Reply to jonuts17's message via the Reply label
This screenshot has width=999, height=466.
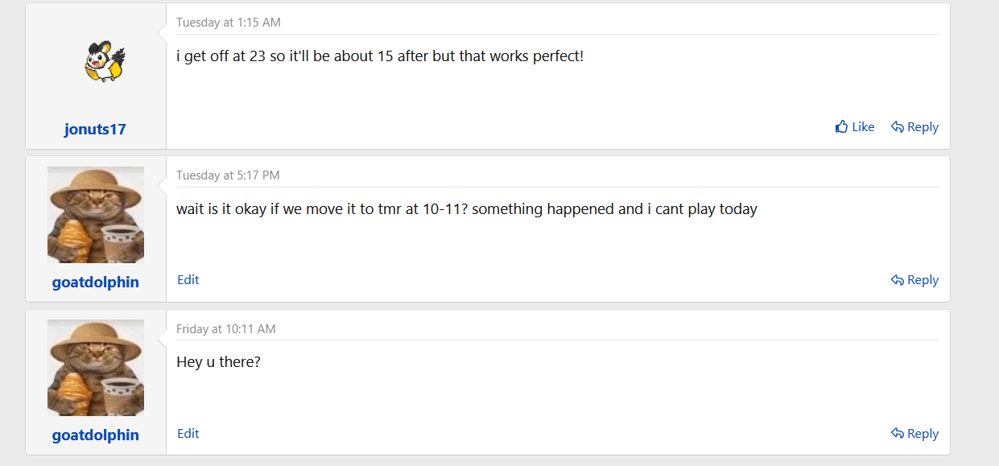coord(923,127)
